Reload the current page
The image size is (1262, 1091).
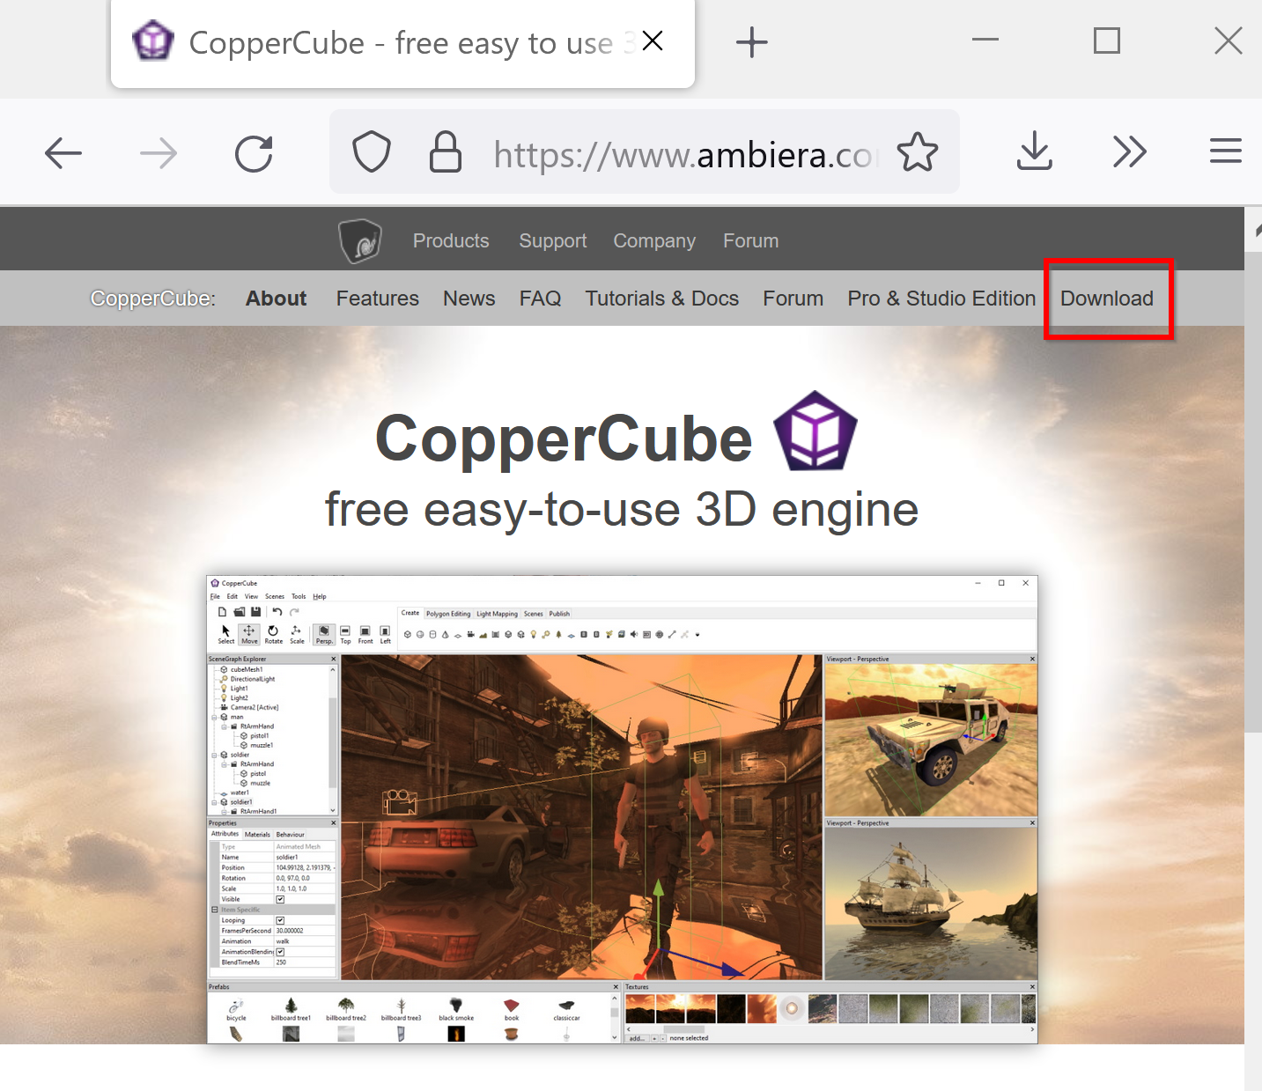(x=254, y=153)
